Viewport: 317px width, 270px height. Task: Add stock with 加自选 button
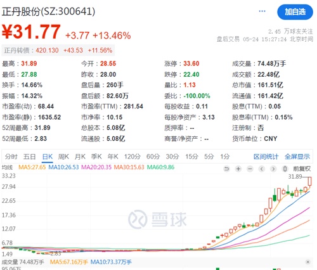[x=295, y=12]
